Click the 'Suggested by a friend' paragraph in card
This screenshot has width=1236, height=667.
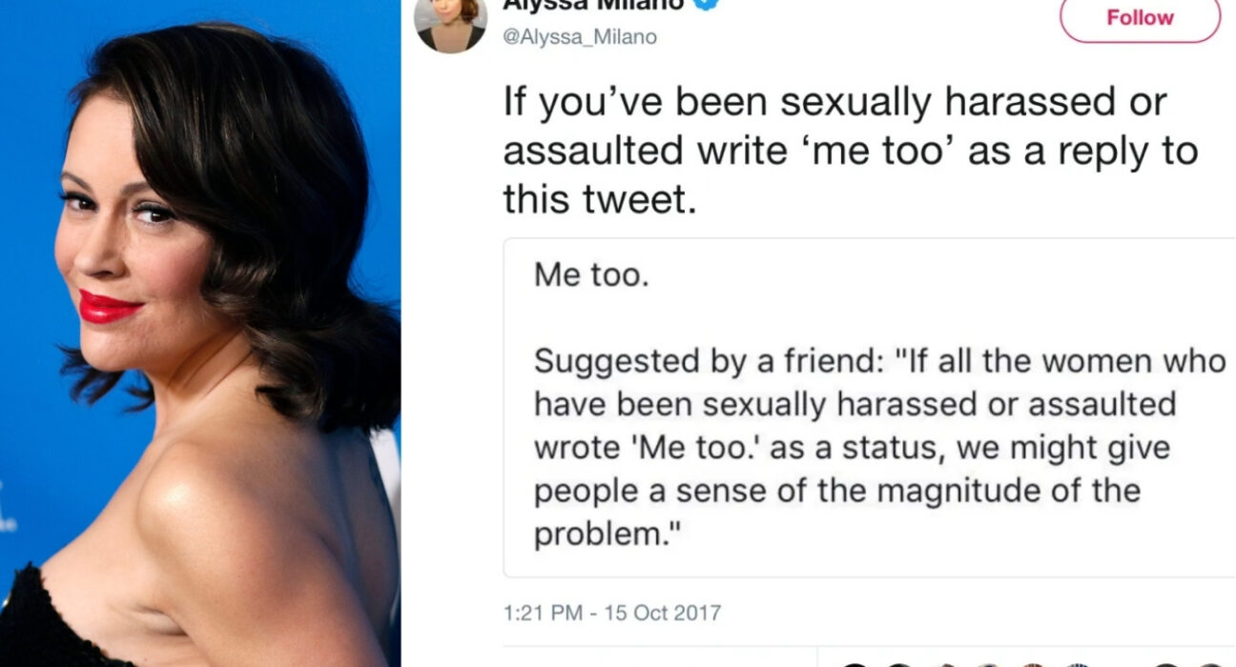(x=879, y=448)
